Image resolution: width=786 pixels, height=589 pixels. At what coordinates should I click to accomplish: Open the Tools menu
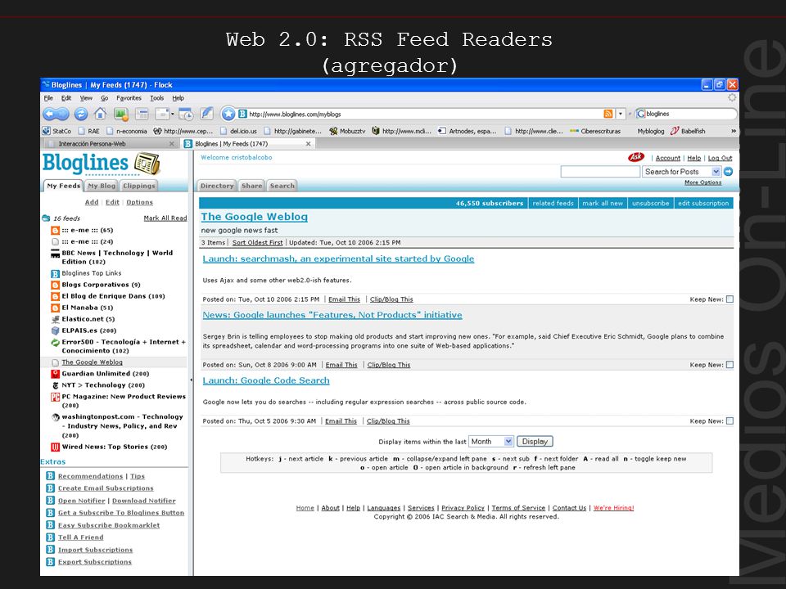tap(157, 98)
